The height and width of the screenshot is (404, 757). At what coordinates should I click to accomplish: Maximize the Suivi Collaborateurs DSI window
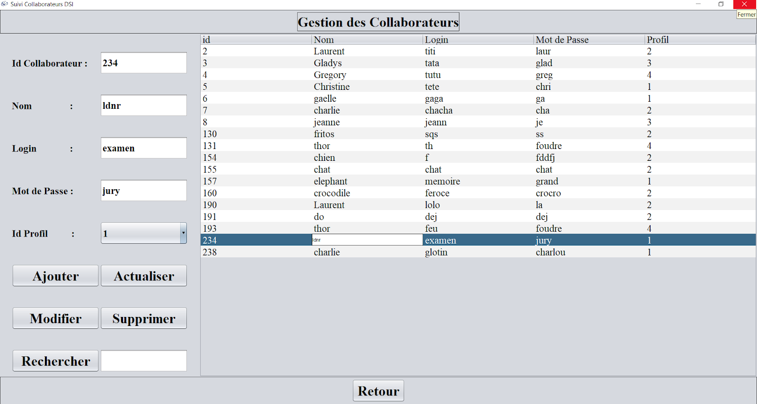pyautogui.click(x=721, y=4)
